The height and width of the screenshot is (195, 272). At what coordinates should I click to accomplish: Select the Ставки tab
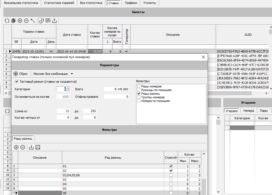click(x=114, y=3)
